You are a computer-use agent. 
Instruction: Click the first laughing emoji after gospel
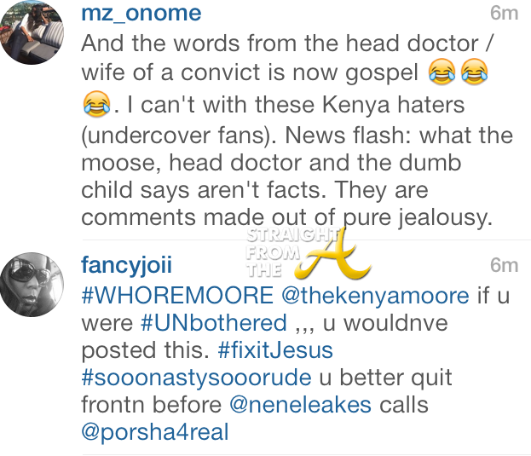(x=442, y=72)
